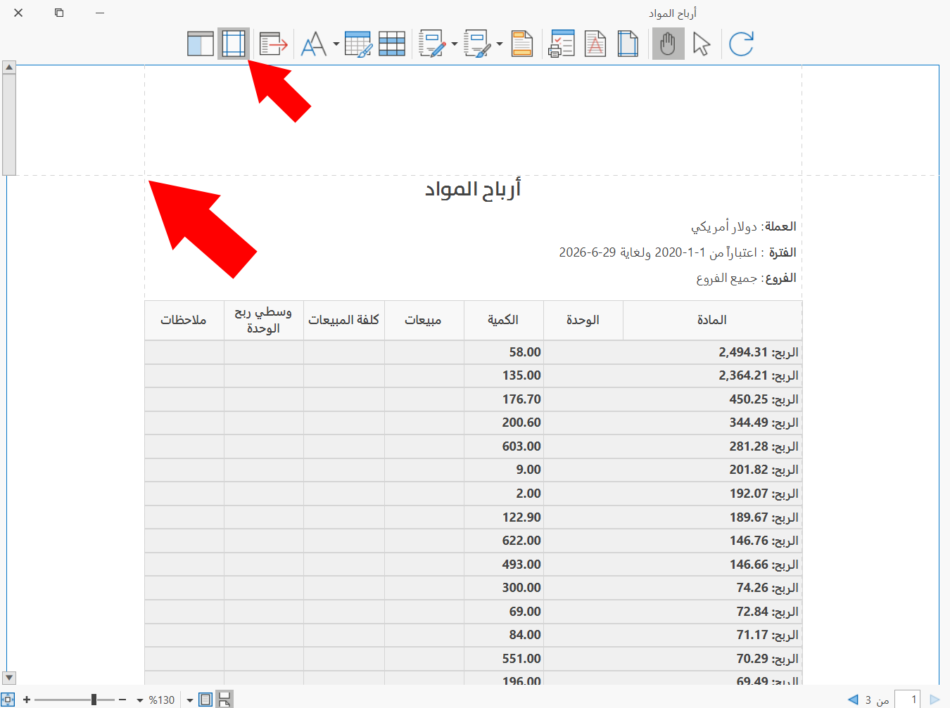Restore the window with the restore button
This screenshot has height=708, width=950.
[59, 13]
